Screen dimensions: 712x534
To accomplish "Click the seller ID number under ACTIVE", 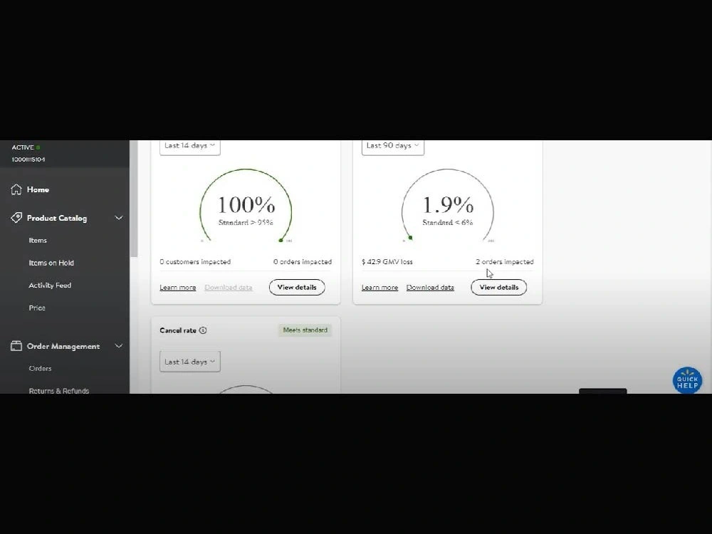I will tap(28, 159).
